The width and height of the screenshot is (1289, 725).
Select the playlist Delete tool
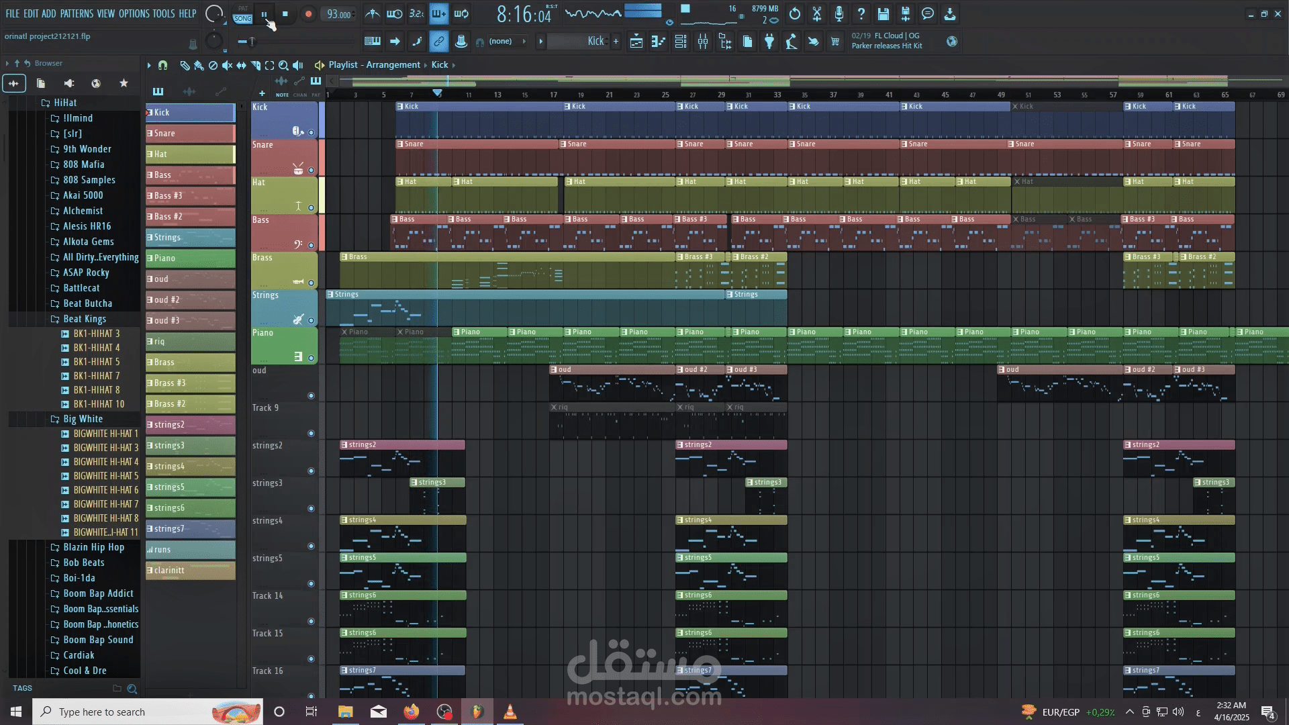point(213,65)
